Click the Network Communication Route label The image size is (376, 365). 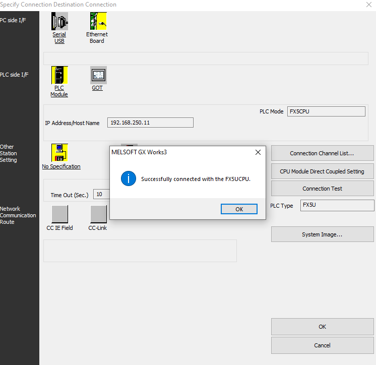pyautogui.click(x=18, y=215)
